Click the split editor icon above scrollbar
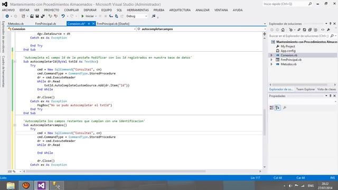This screenshot has width=338, height=190. coord(265,34)
